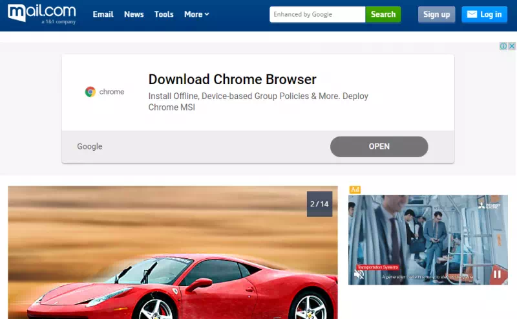The image size is (517, 319).
Task: Click the Google advertiser label
Action: pyautogui.click(x=90, y=146)
